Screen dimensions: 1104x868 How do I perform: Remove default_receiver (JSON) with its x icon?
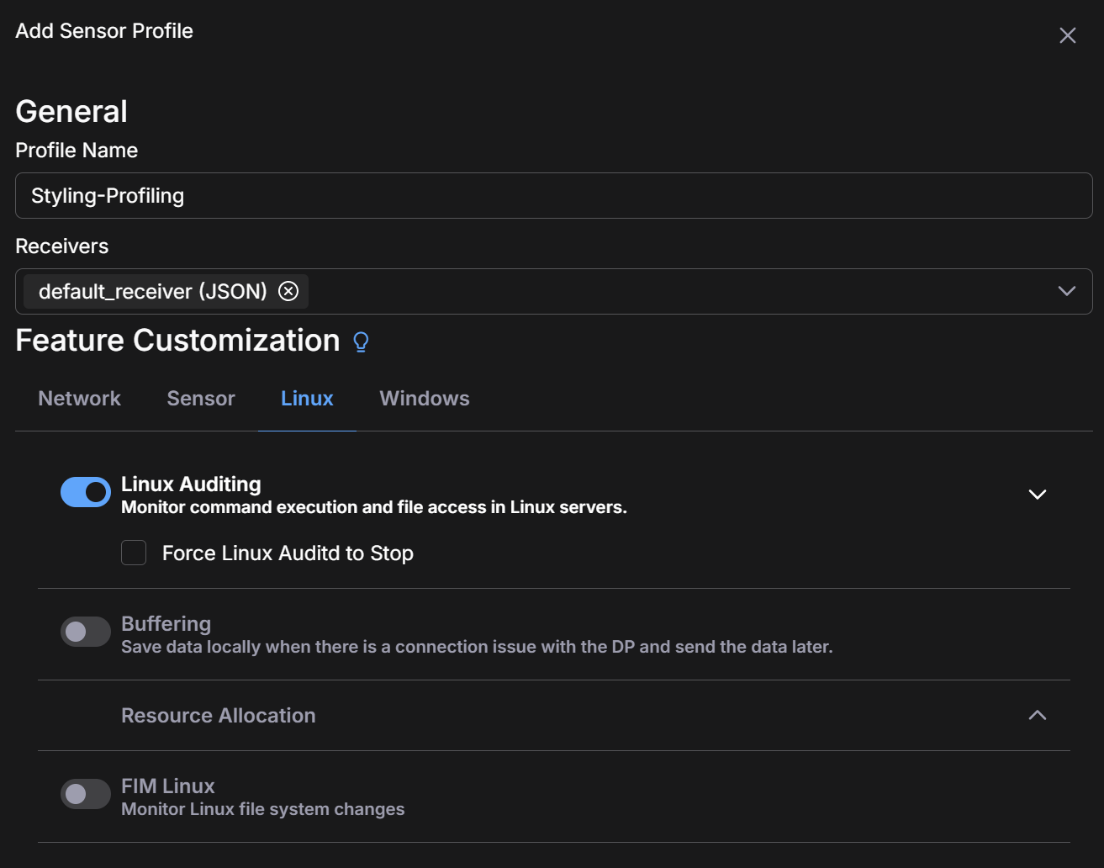pyautogui.click(x=288, y=291)
